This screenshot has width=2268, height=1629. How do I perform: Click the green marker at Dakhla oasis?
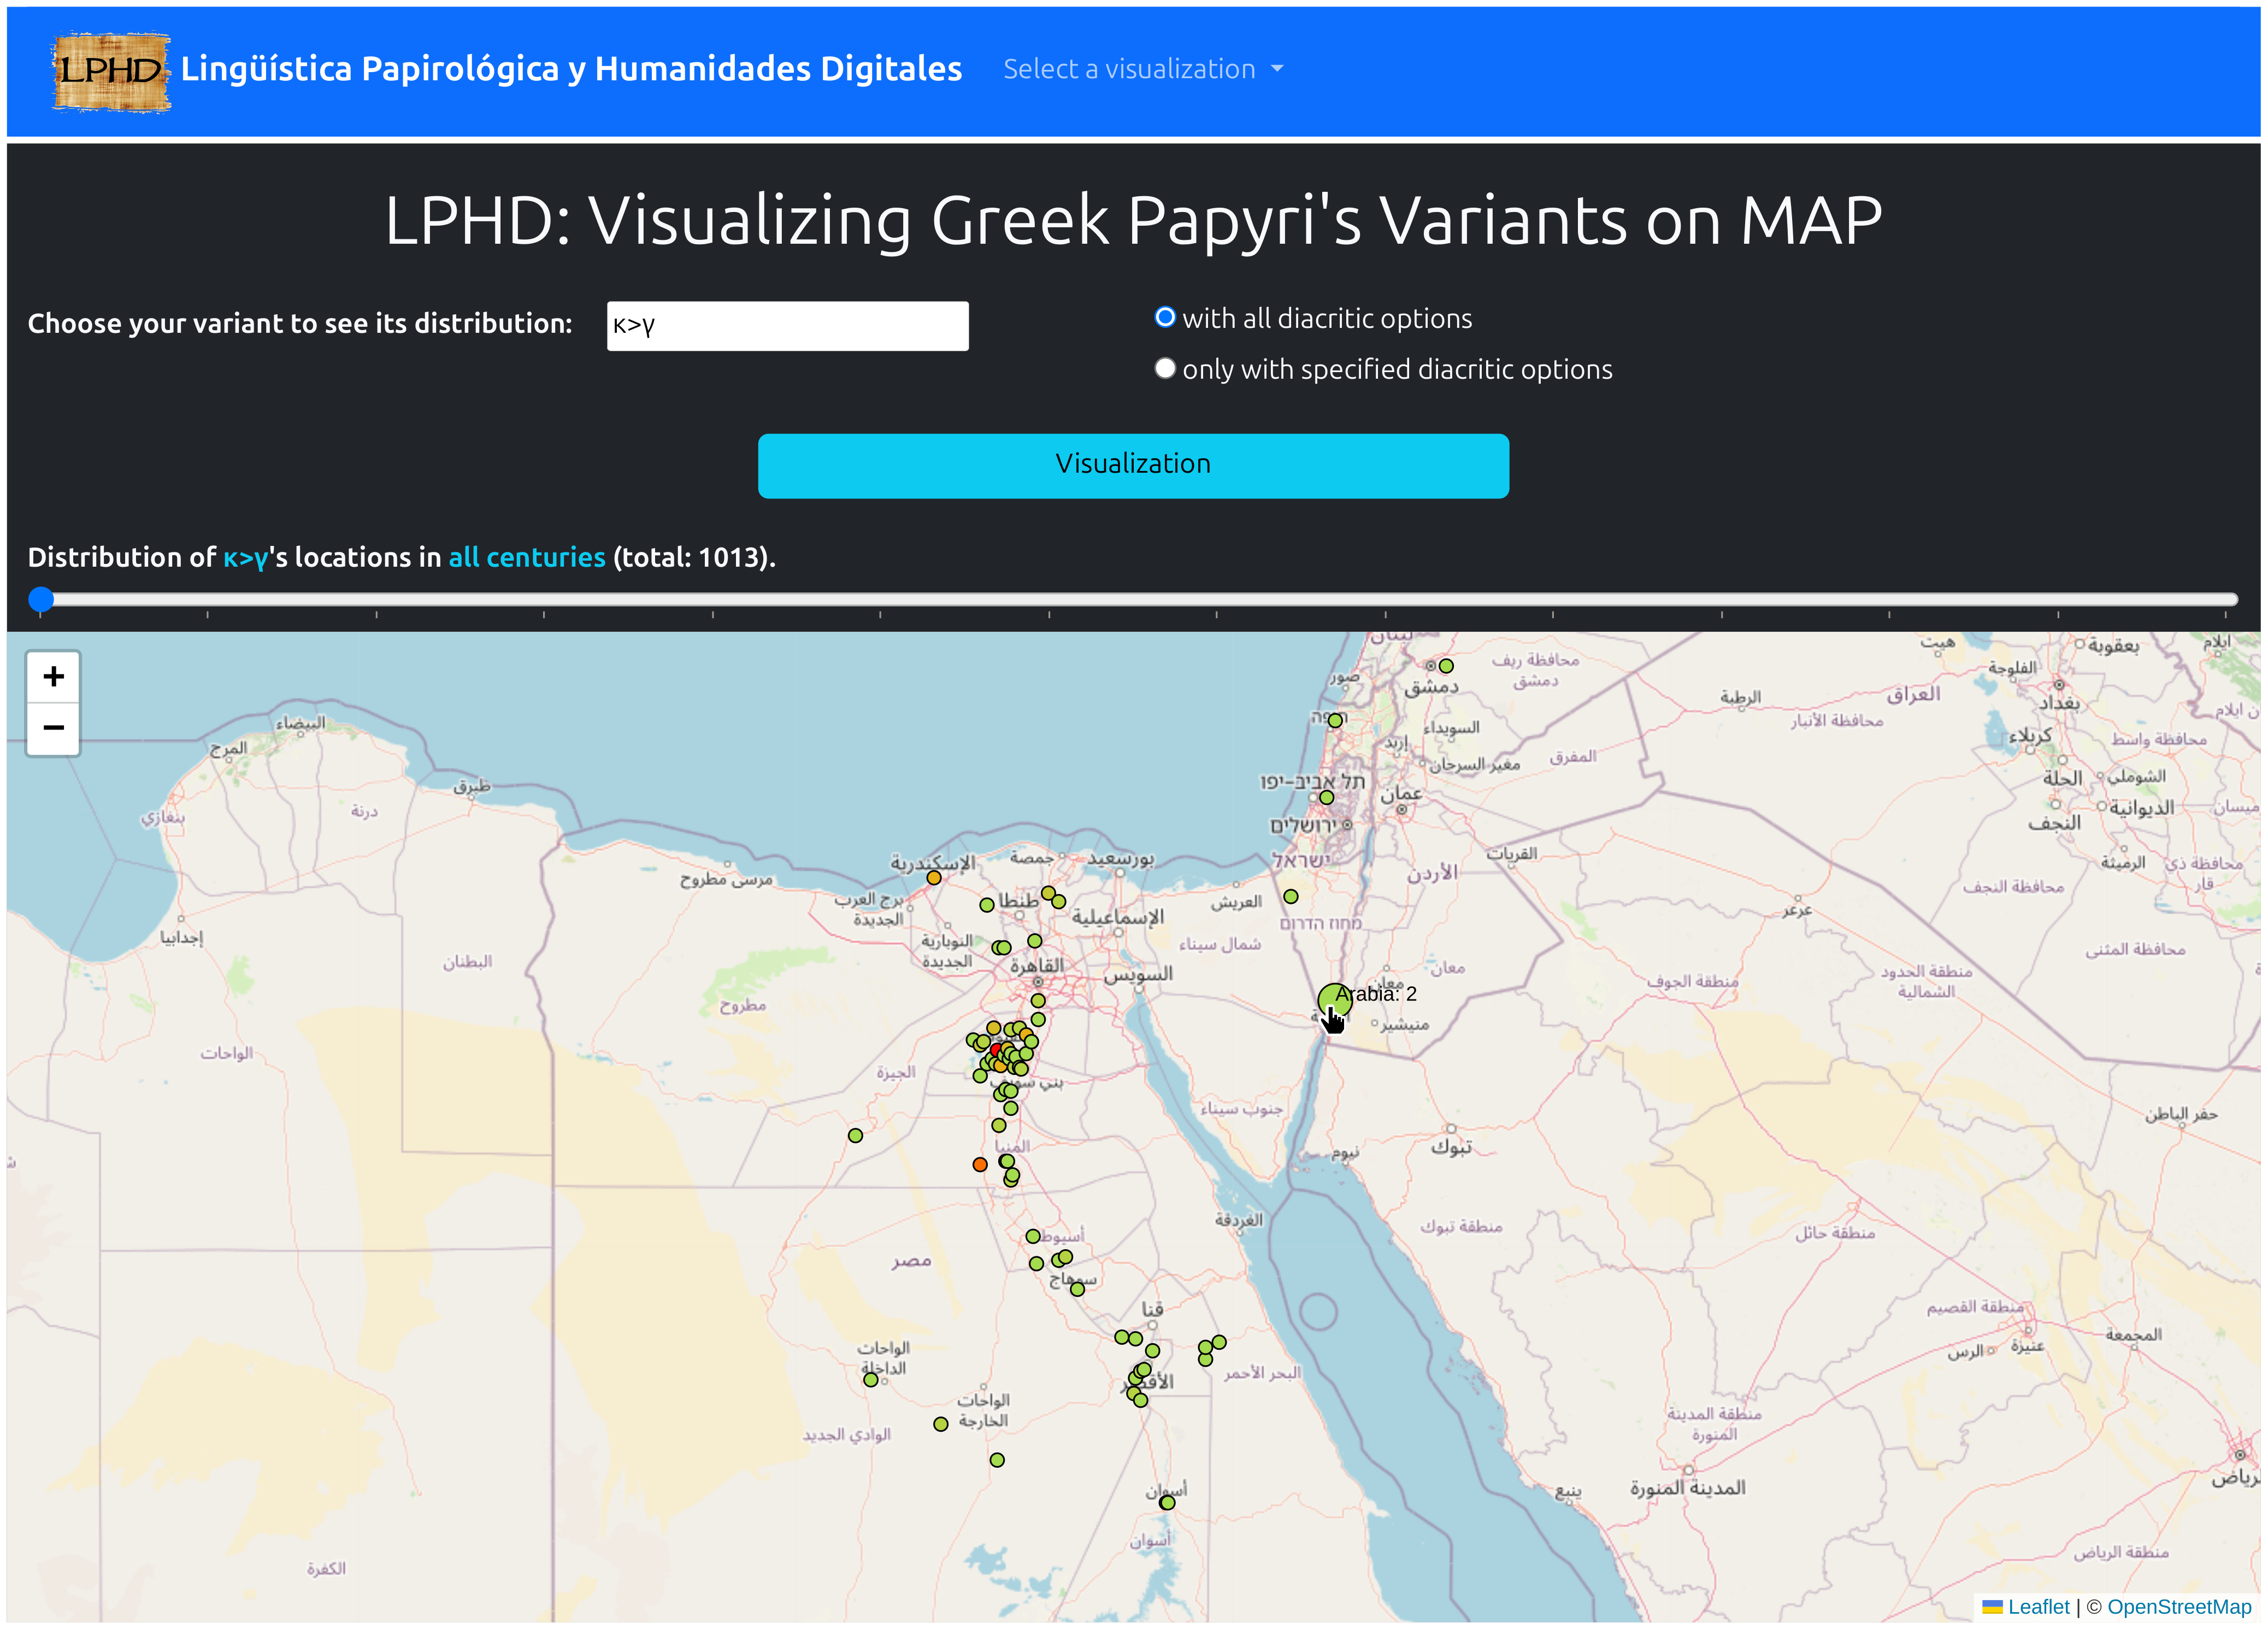click(x=871, y=1380)
